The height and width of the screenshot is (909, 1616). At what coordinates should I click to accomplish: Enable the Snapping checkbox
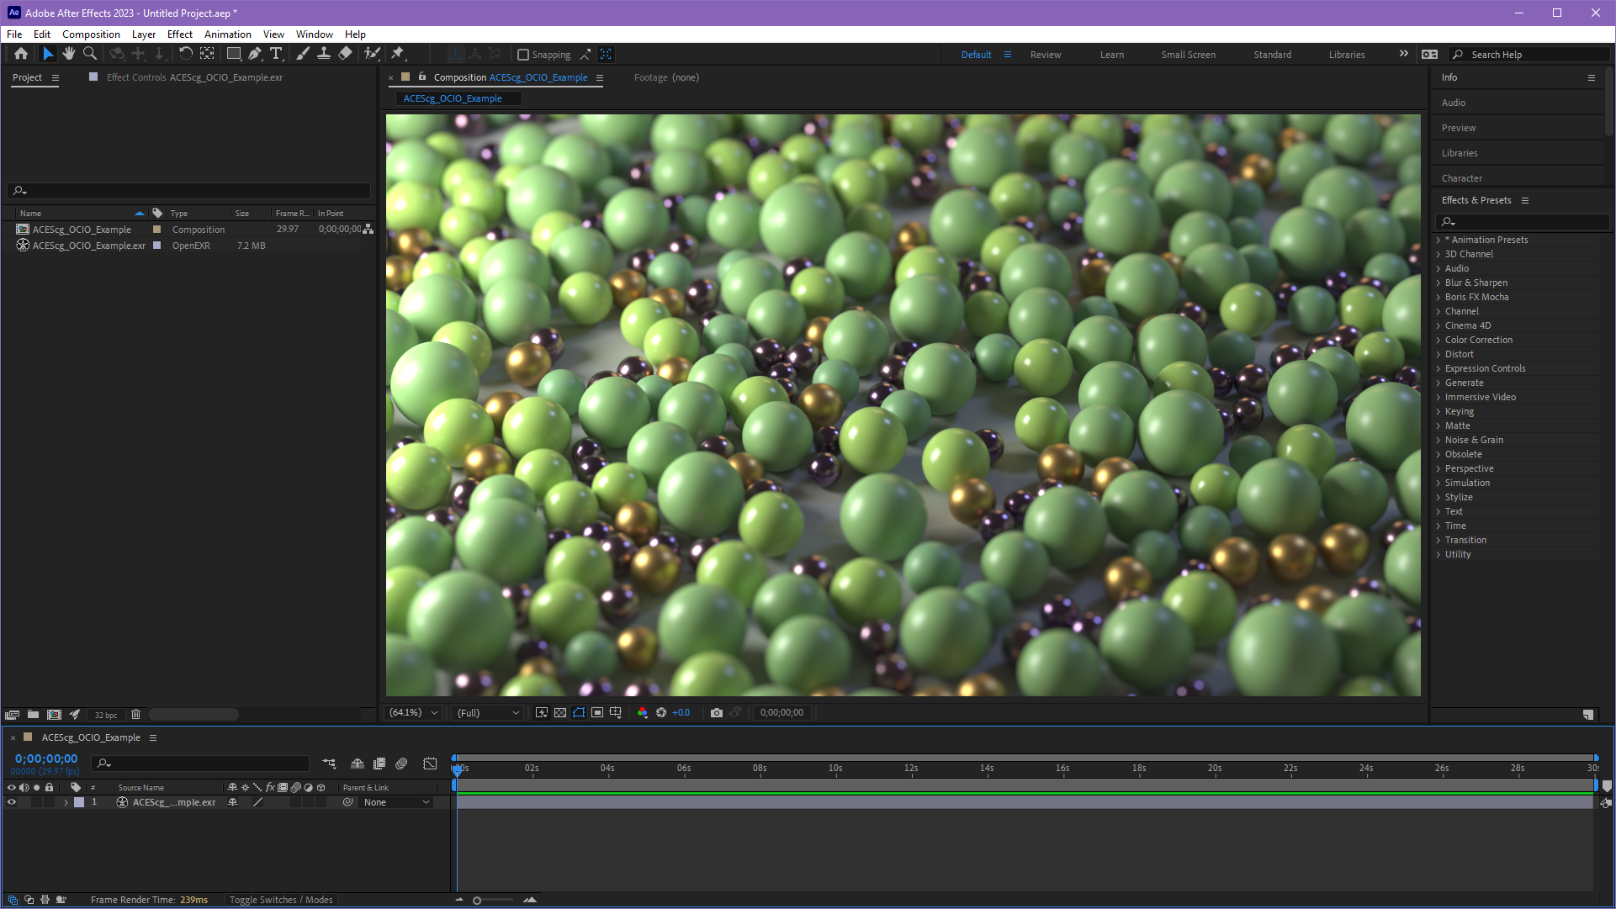point(523,55)
